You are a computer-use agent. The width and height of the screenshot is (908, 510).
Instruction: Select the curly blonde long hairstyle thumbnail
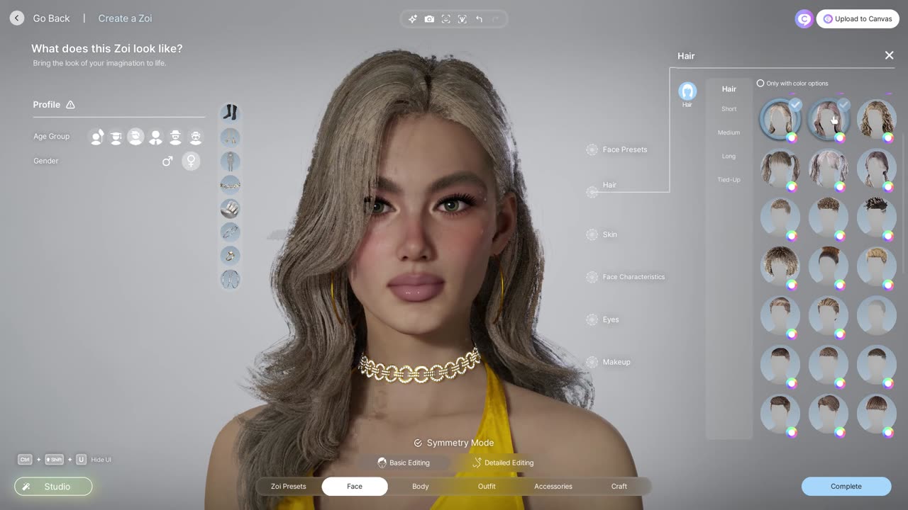pos(876,118)
